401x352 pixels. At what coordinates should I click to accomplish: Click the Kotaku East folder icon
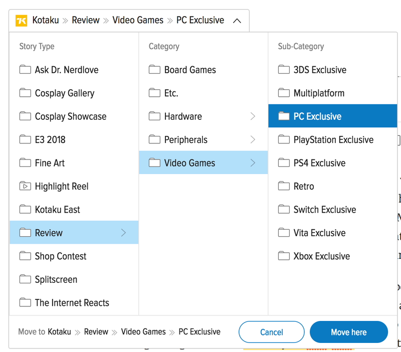pyautogui.click(x=25, y=209)
